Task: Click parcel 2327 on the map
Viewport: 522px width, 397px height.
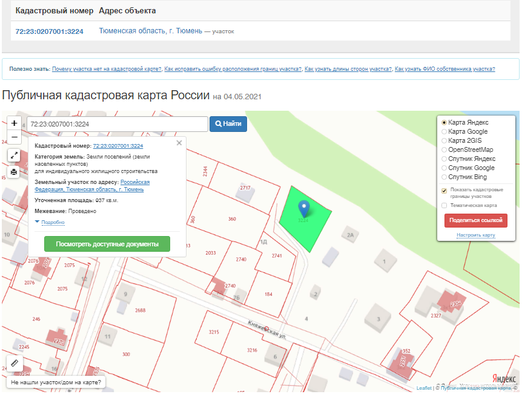Action: [436, 315]
